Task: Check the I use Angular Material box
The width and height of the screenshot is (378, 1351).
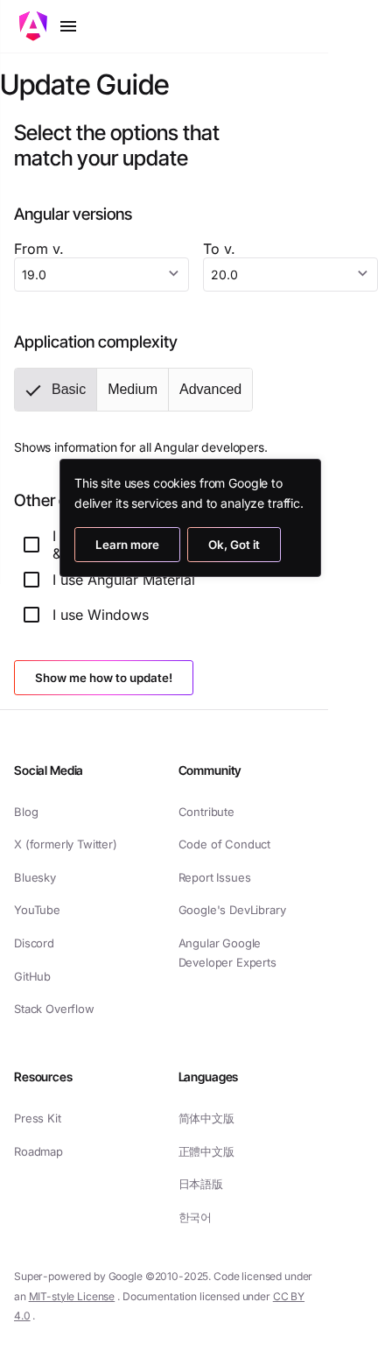Action: [31, 580]
